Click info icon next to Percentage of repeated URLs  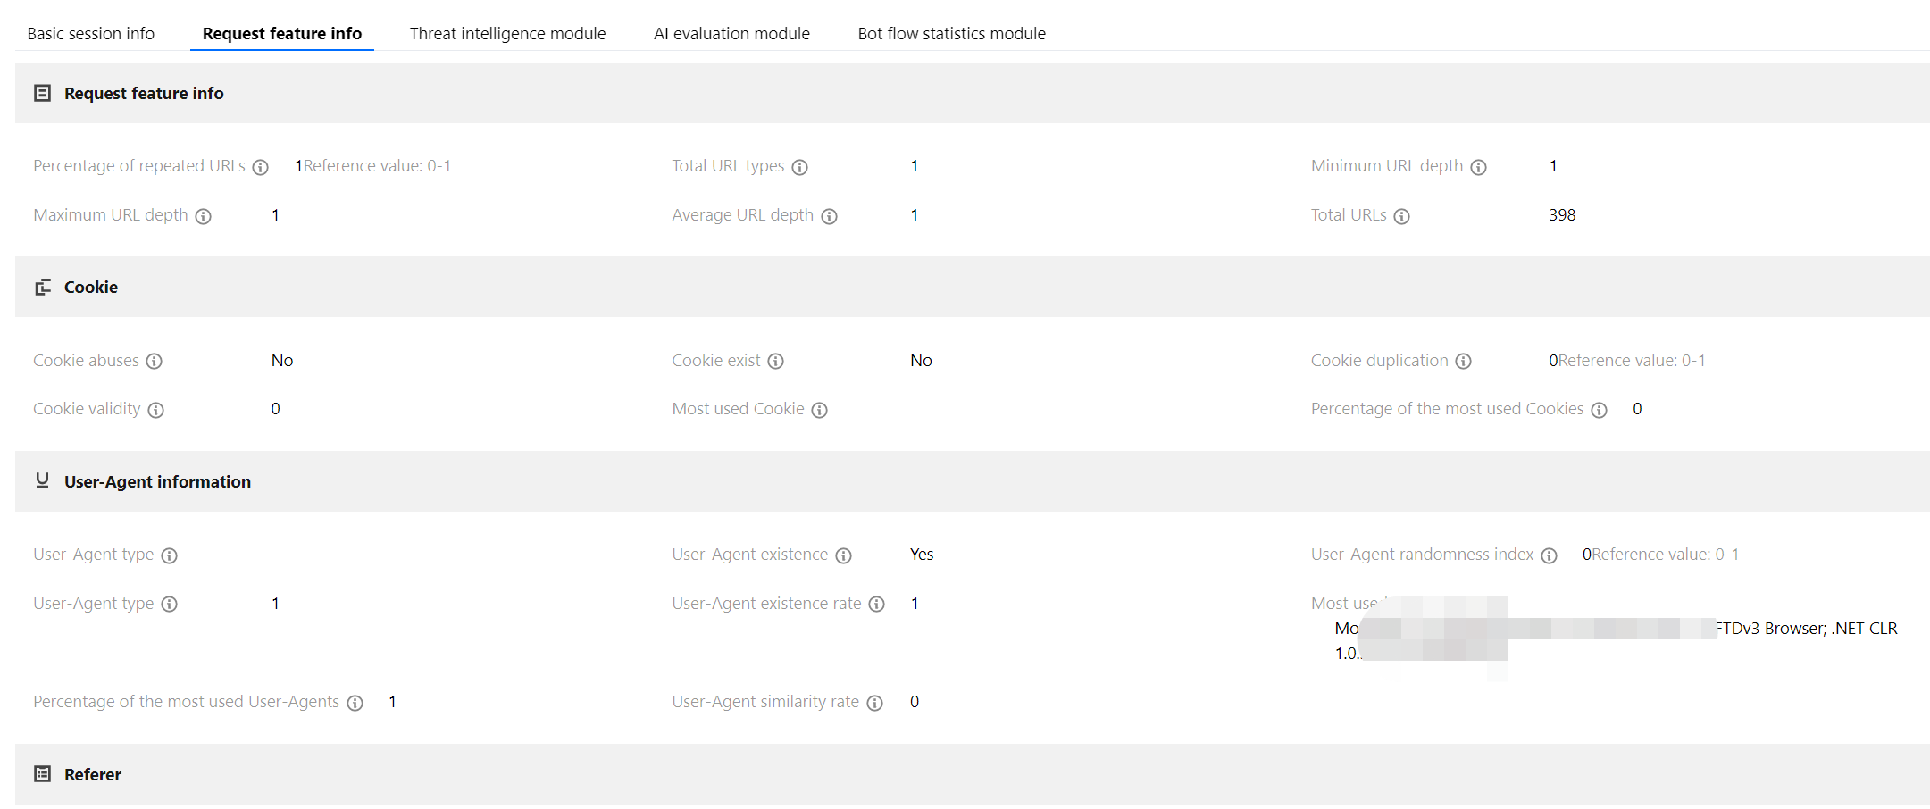point(261,167)
